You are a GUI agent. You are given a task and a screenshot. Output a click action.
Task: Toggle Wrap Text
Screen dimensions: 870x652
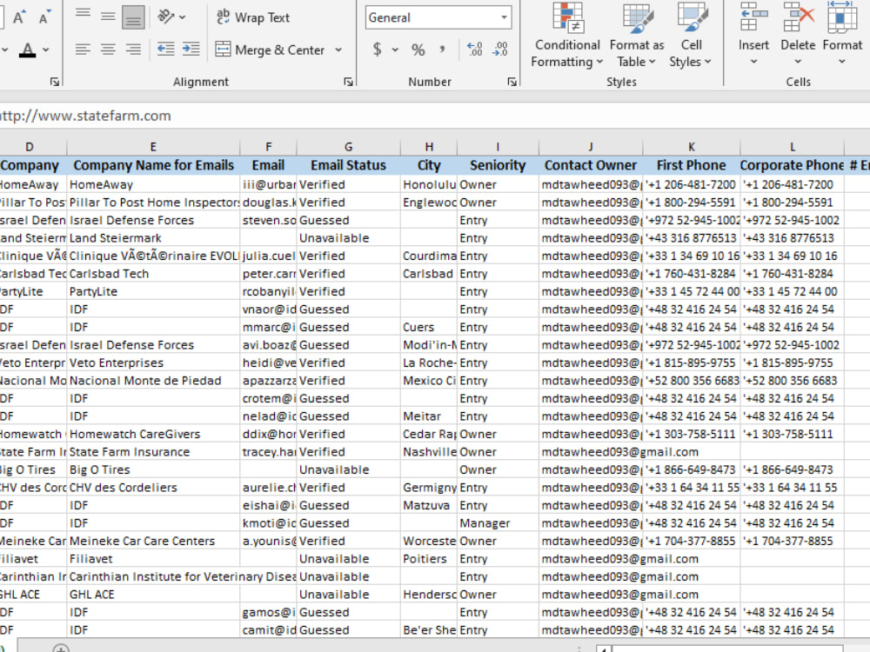[x=253, y=17]
